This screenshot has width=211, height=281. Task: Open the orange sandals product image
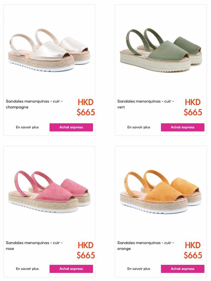(161, 192)
